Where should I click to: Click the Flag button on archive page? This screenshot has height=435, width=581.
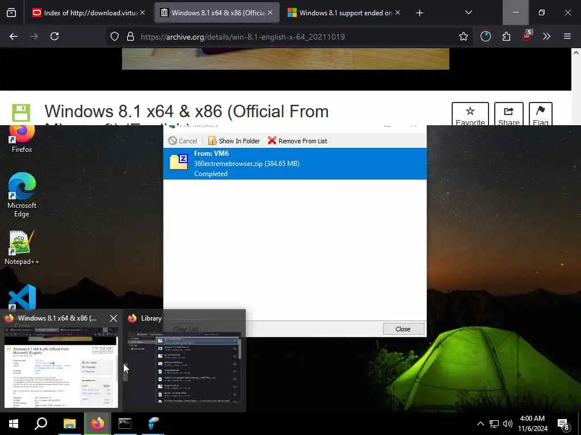541,114
